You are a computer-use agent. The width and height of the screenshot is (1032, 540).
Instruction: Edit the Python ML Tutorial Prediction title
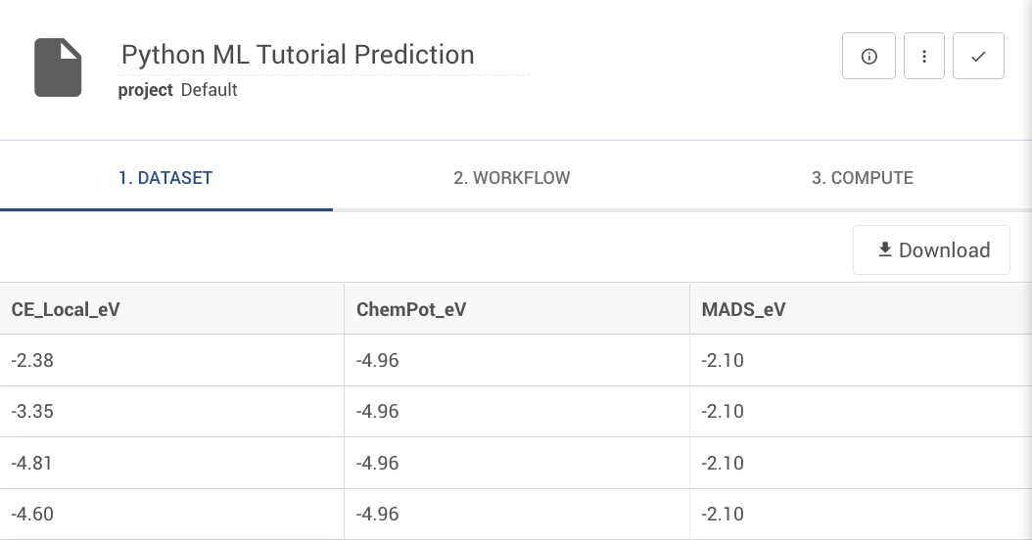pos(298,55)
